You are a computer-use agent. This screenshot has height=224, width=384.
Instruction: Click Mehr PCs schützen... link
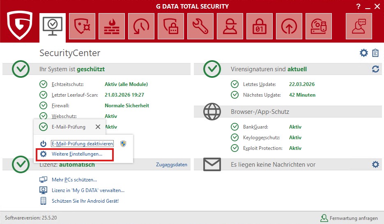74,180
